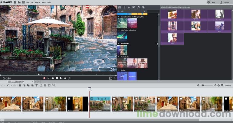The width and height of the screenshot is (233, 123).
Task: Click the undo arrow in timeline toolbar
Action: pos(8,86)
